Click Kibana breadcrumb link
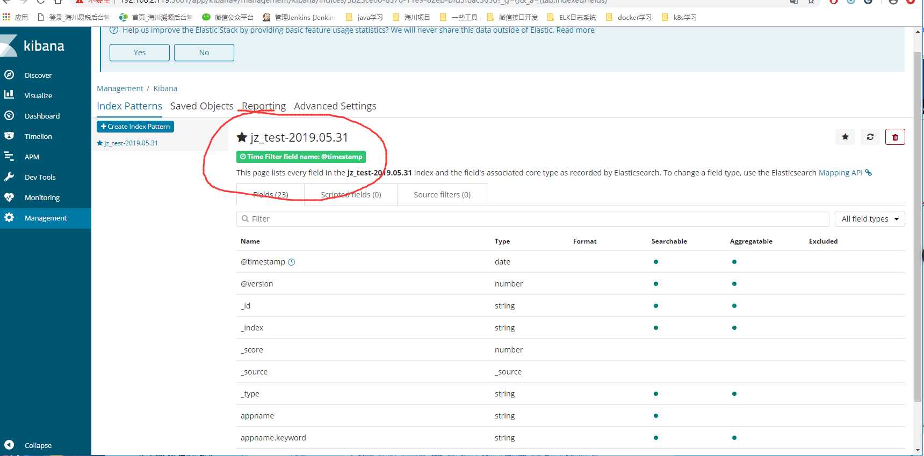 point(165,89)
